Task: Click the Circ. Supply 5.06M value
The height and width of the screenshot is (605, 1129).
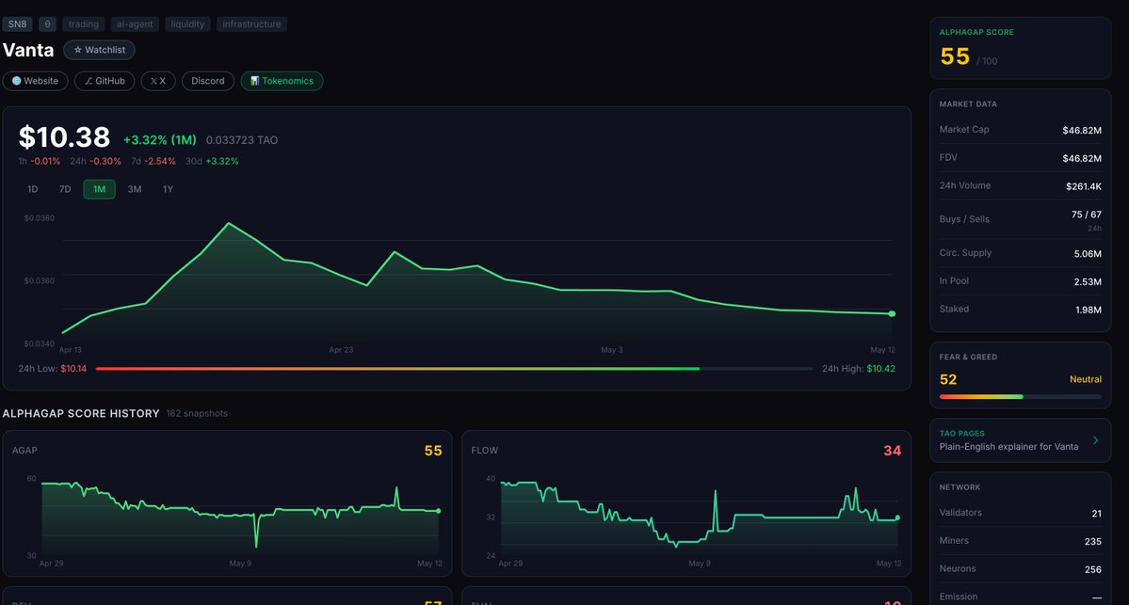Action: pos(1088,254)
